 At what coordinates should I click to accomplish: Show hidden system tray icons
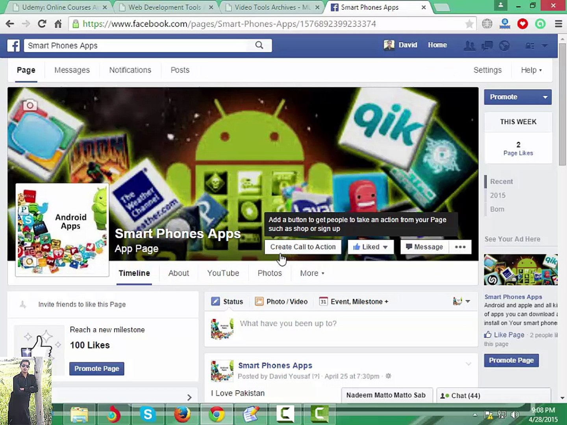(475, 415)
